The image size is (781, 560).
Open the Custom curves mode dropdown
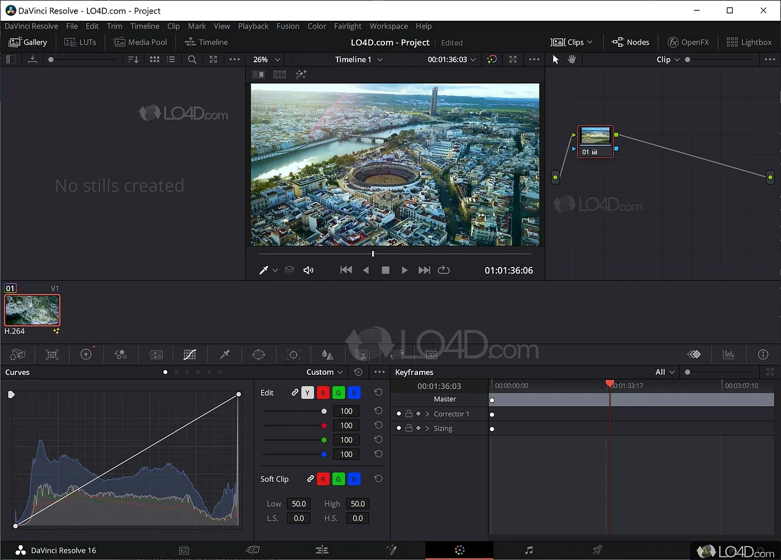(325, 372)
